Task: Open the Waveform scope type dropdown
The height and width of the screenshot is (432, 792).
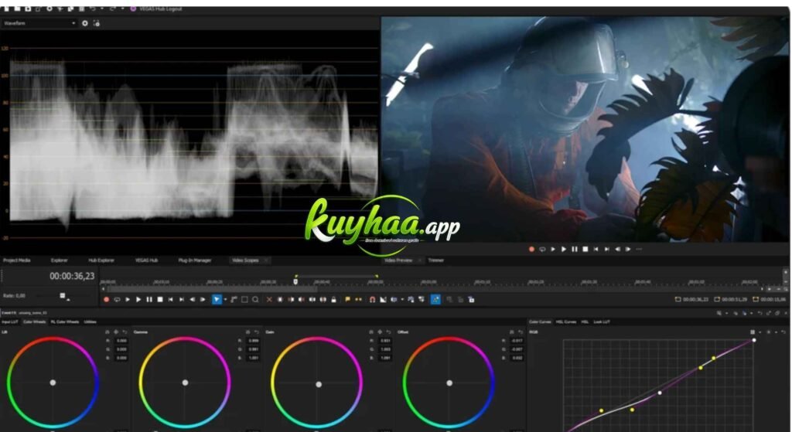Action: 39,23
